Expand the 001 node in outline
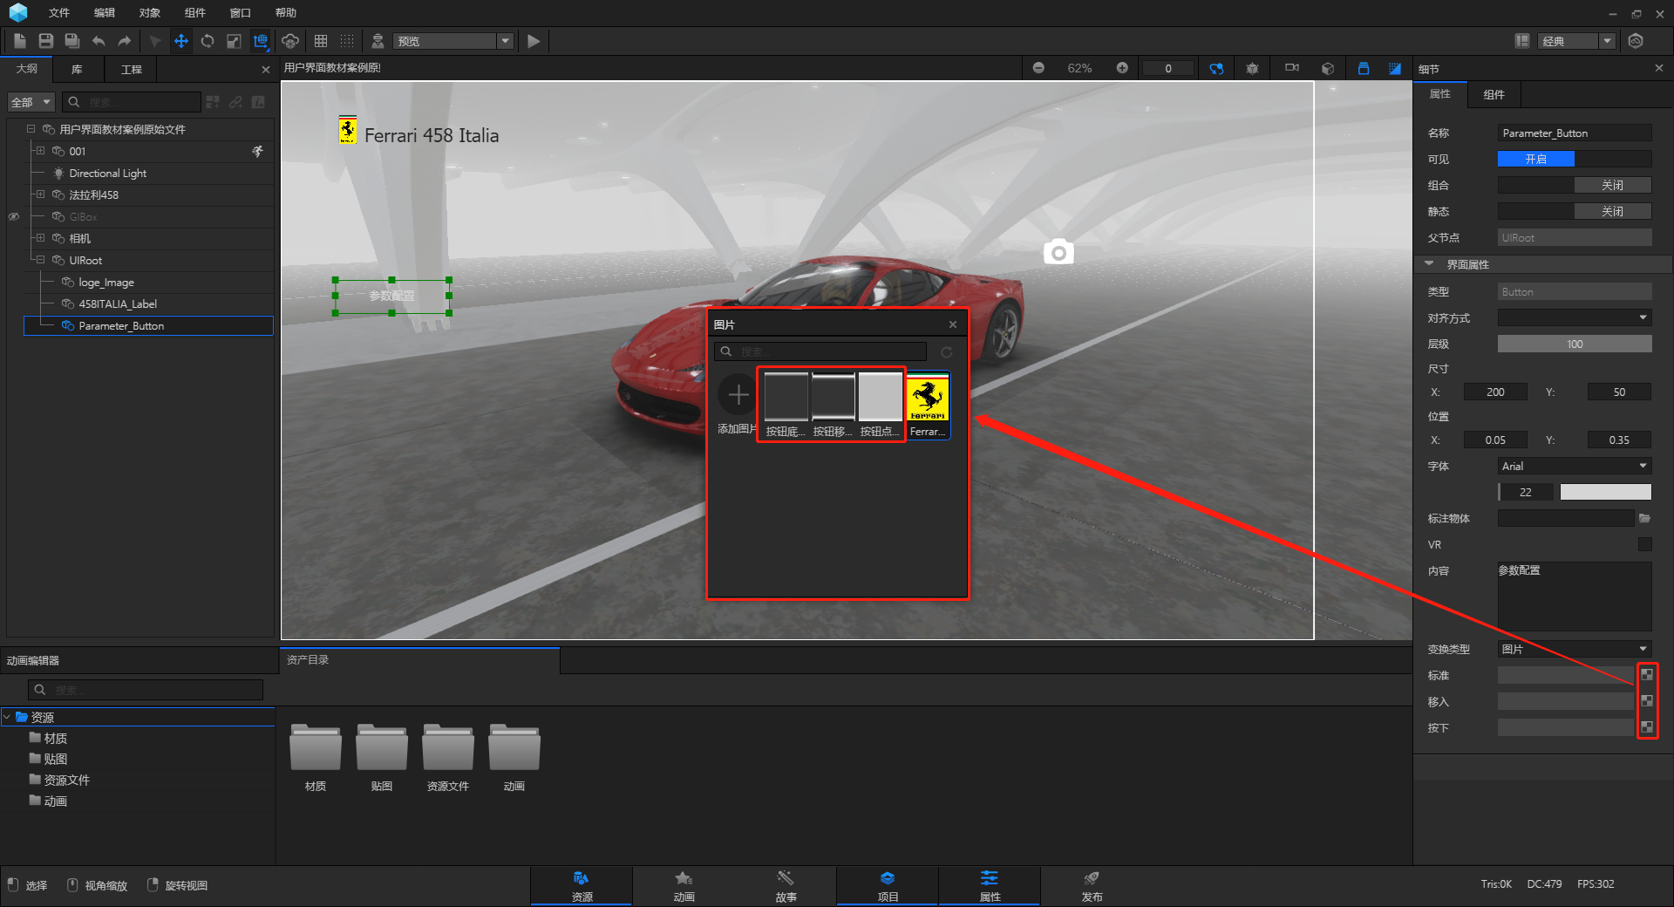Viewport: 1674px width, 907px height. pos(40,151)
